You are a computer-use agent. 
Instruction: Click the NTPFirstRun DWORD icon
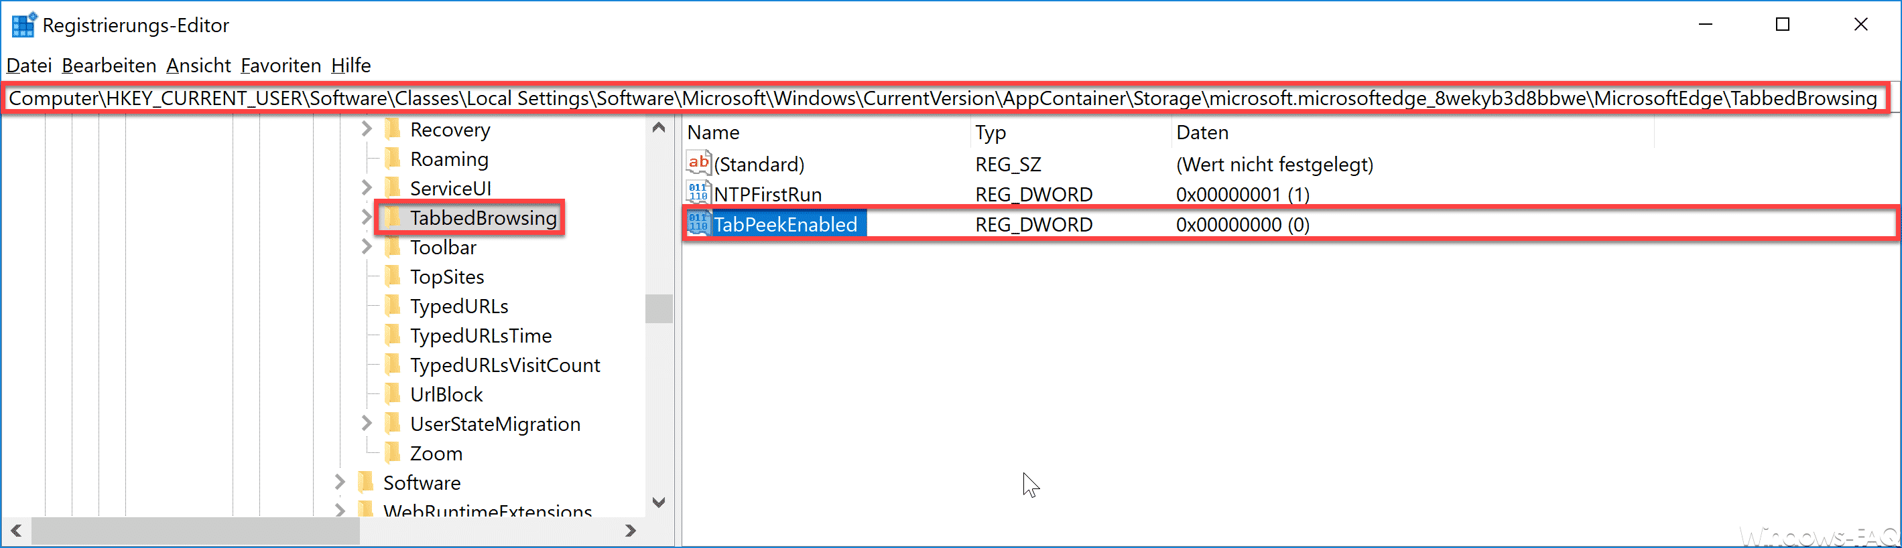[698, 193]
